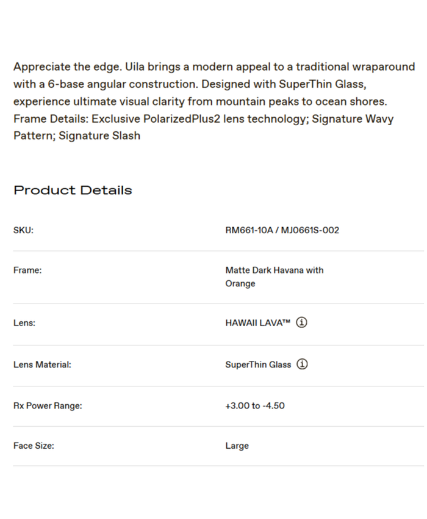Click "Signature Slash" at the description's end

pyautogui.click(x=99, y=136)
